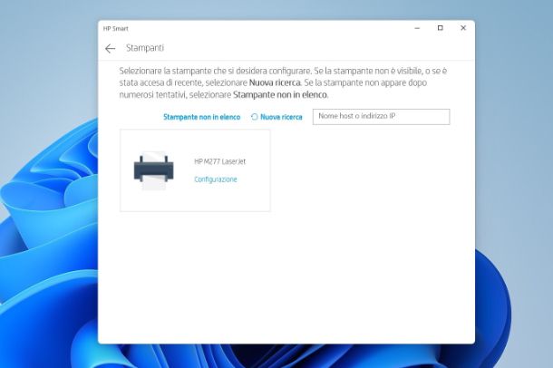This screenshot has width=553, height=368.
Task: Open the Configurazione link for HP M277
Action: pyautogui.click(x=216, y=179)
